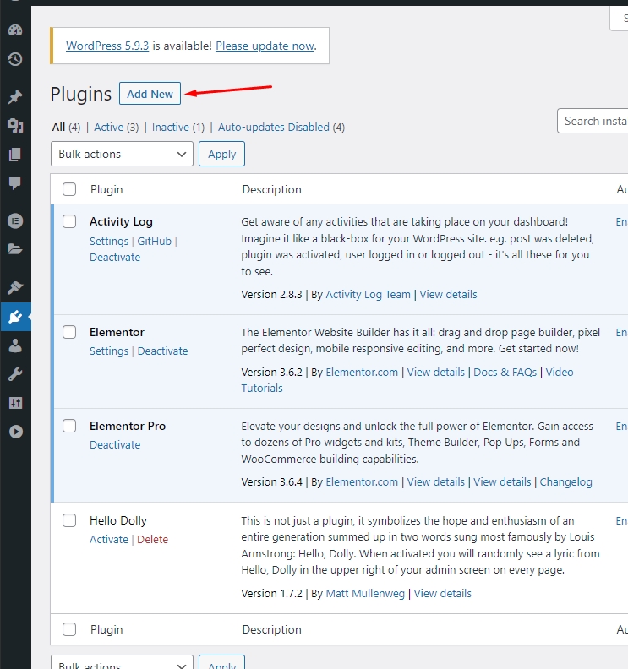Delete the Hello Dolly plugin
Screen dimensions: 628x669
152,539
